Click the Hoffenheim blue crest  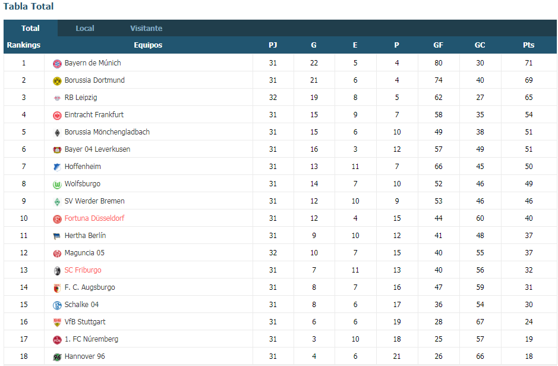[x=57, y=167]
